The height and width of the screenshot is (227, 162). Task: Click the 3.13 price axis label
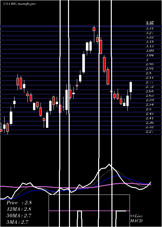[150, 46]
